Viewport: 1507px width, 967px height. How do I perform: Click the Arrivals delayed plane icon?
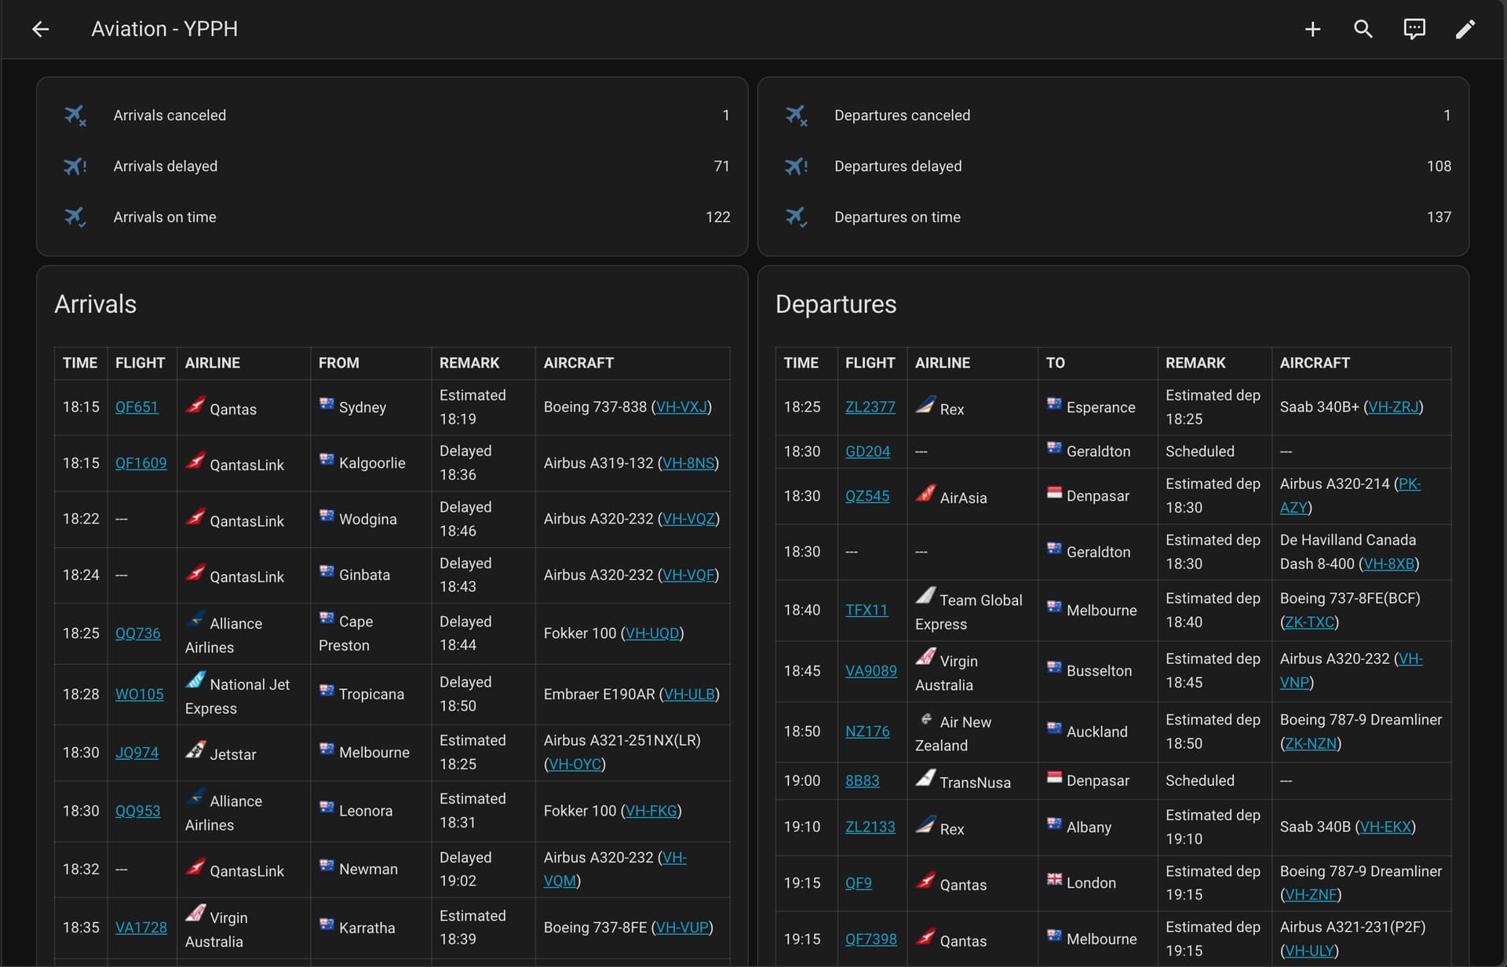pos(75,166)
